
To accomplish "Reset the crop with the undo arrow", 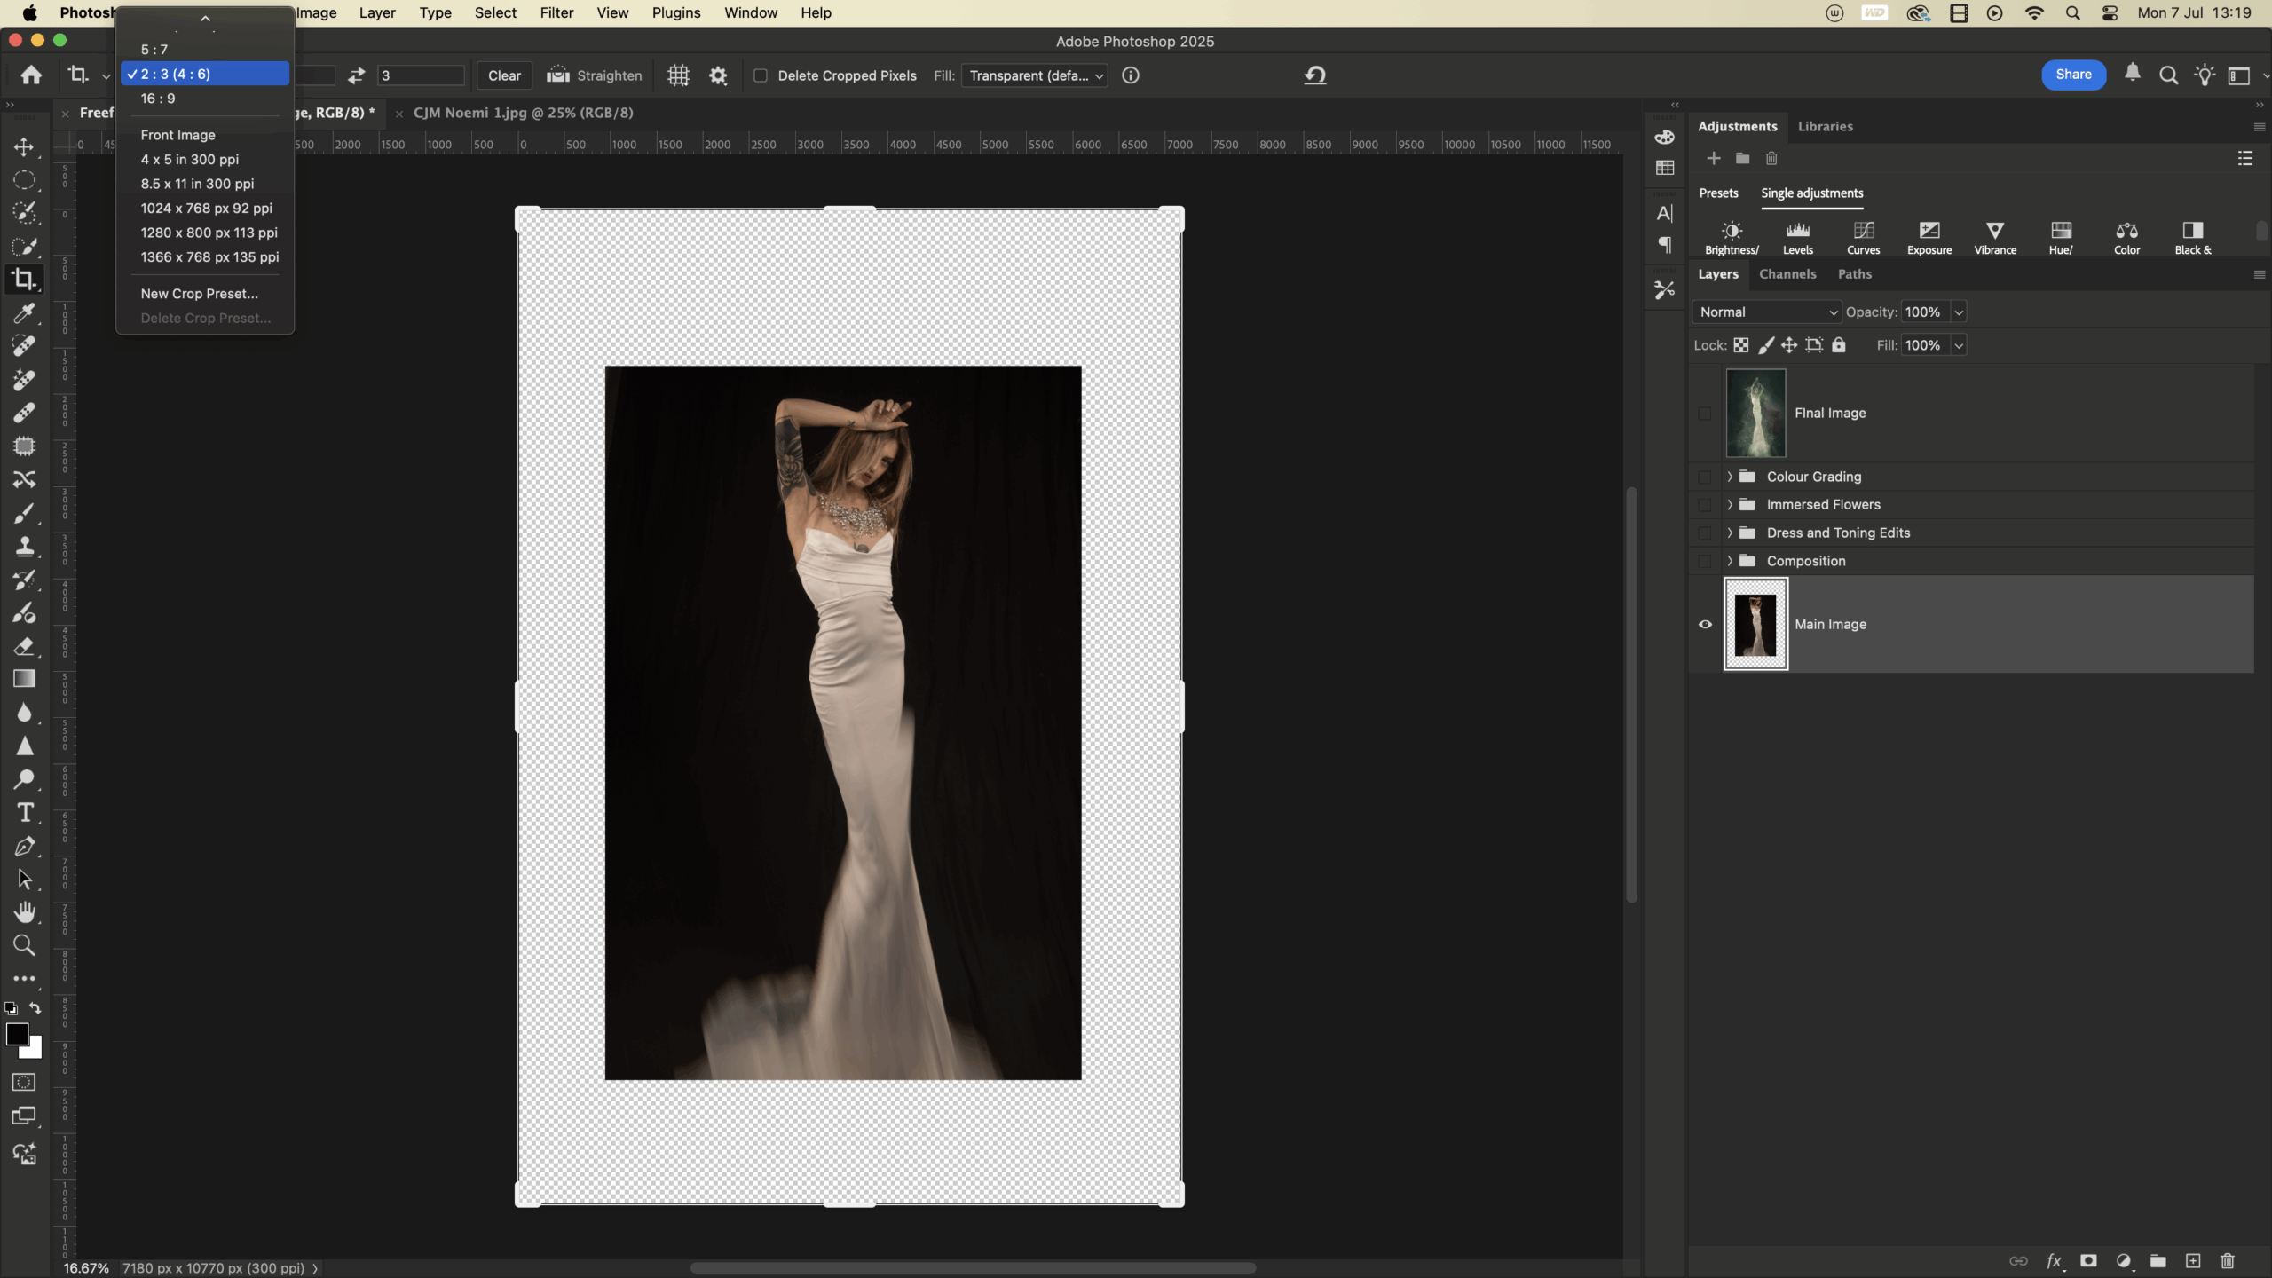I will [x=1314, y=75].
